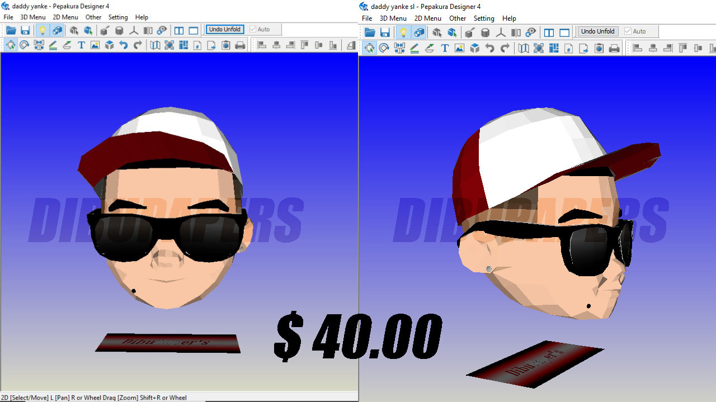This screenshot has width=716, height=402.
Task: Click the Redo arrow in left window
Action: point(138,45)
